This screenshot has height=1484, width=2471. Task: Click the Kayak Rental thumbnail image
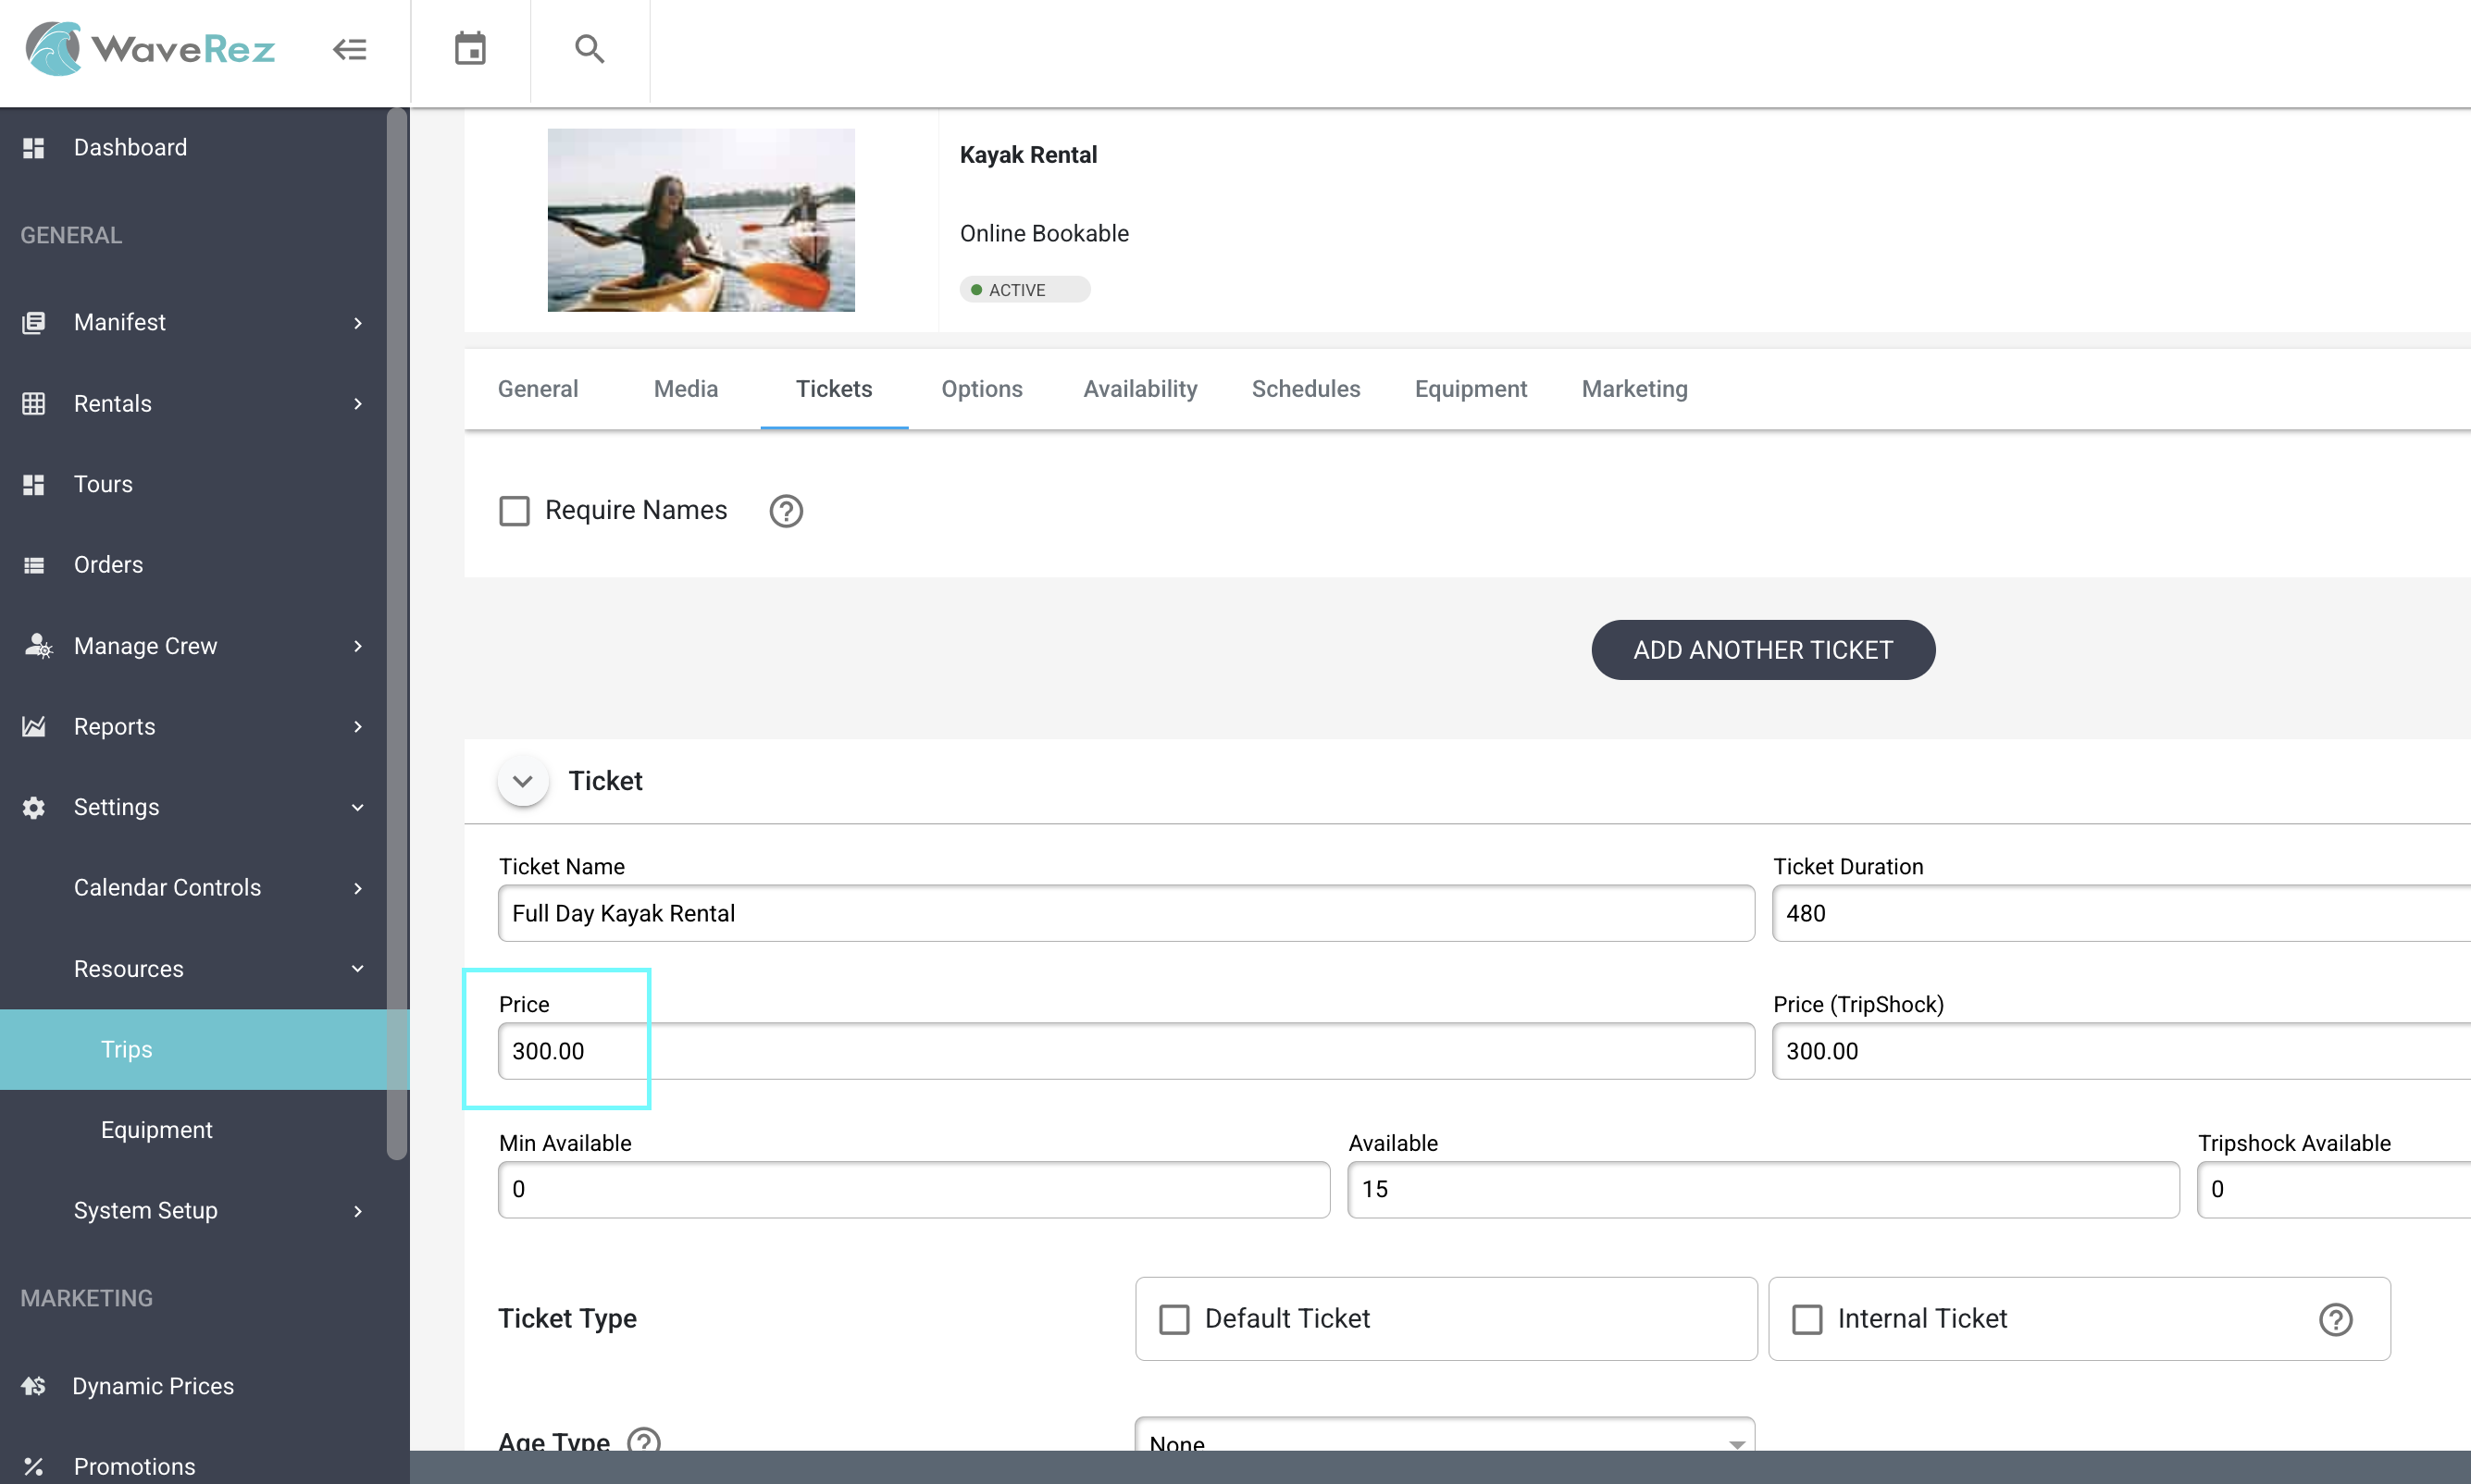tap(701, 220)
